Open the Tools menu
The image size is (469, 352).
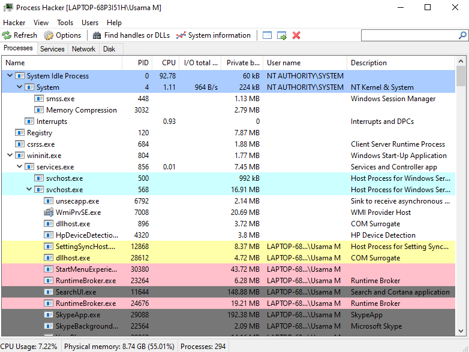click(65, 23)
